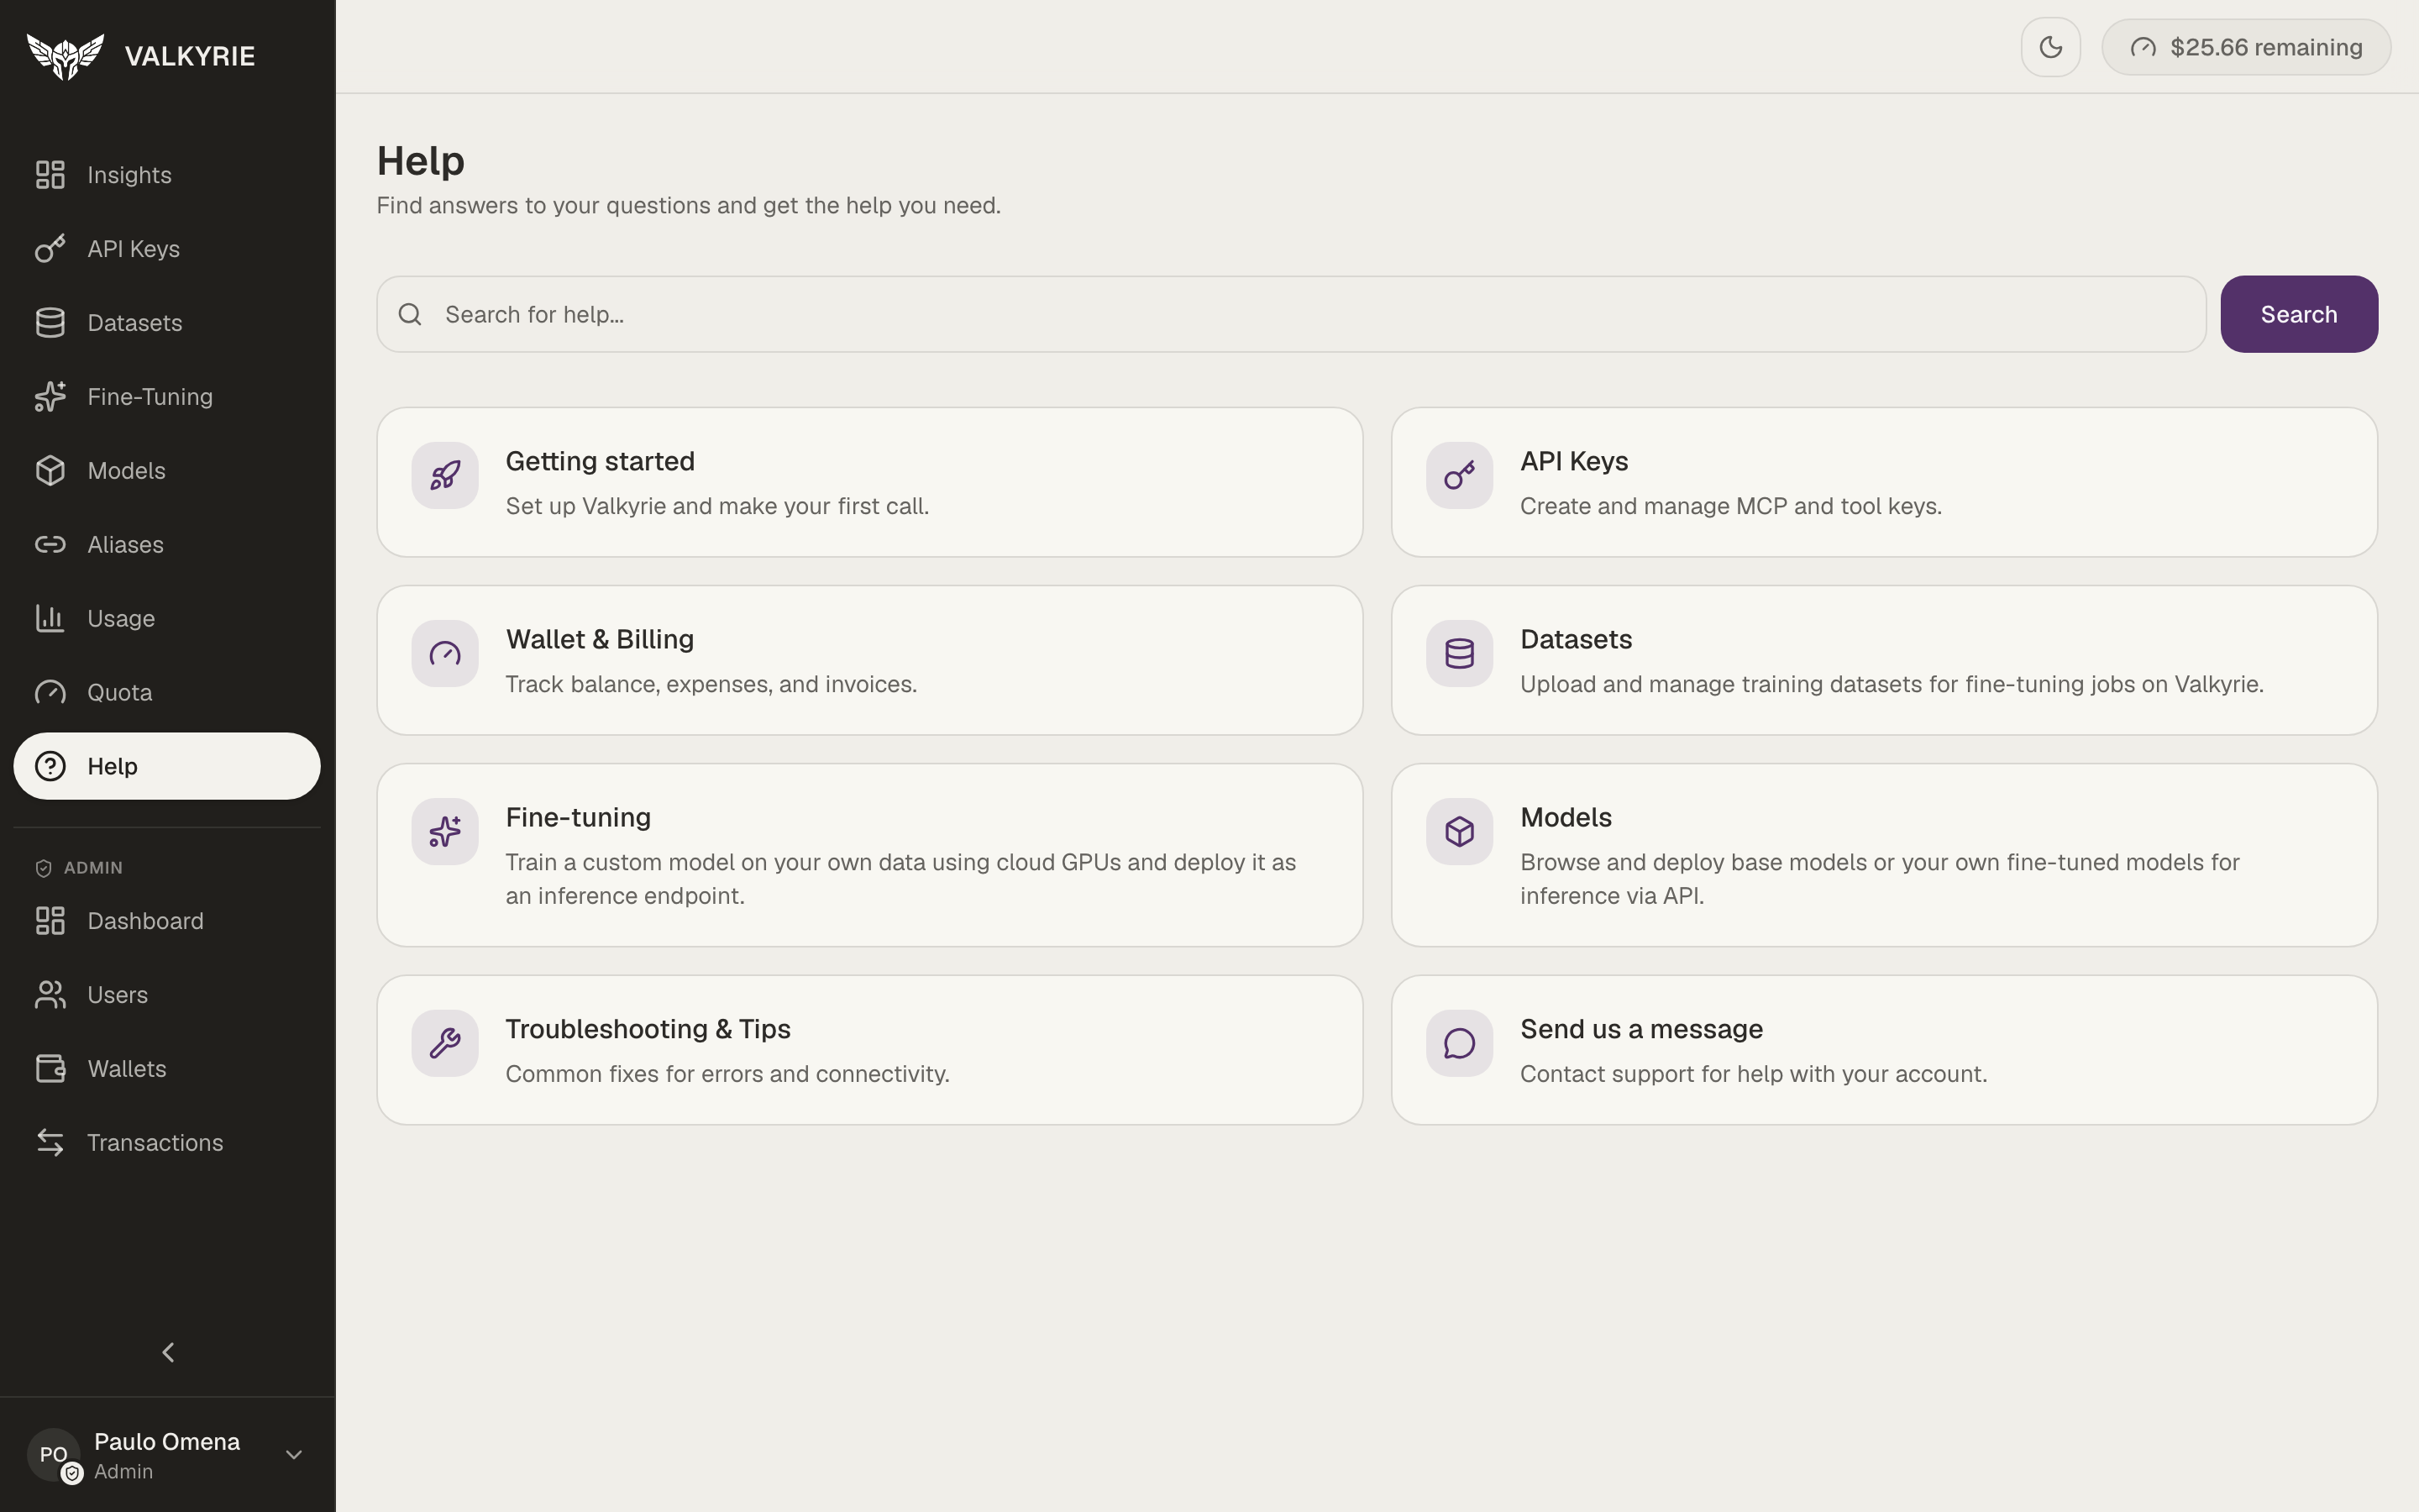Click the sparkles icon on Fine-tuning card
Image resolution: width=2419 pixels, height=1512 pixels.
445,832
